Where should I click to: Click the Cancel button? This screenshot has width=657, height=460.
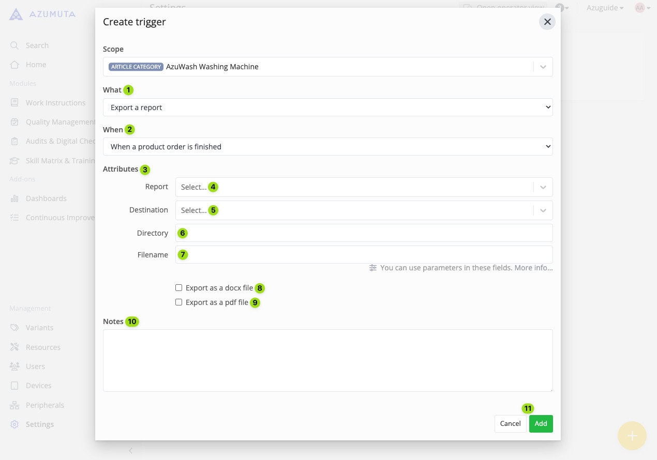[510, 424]
